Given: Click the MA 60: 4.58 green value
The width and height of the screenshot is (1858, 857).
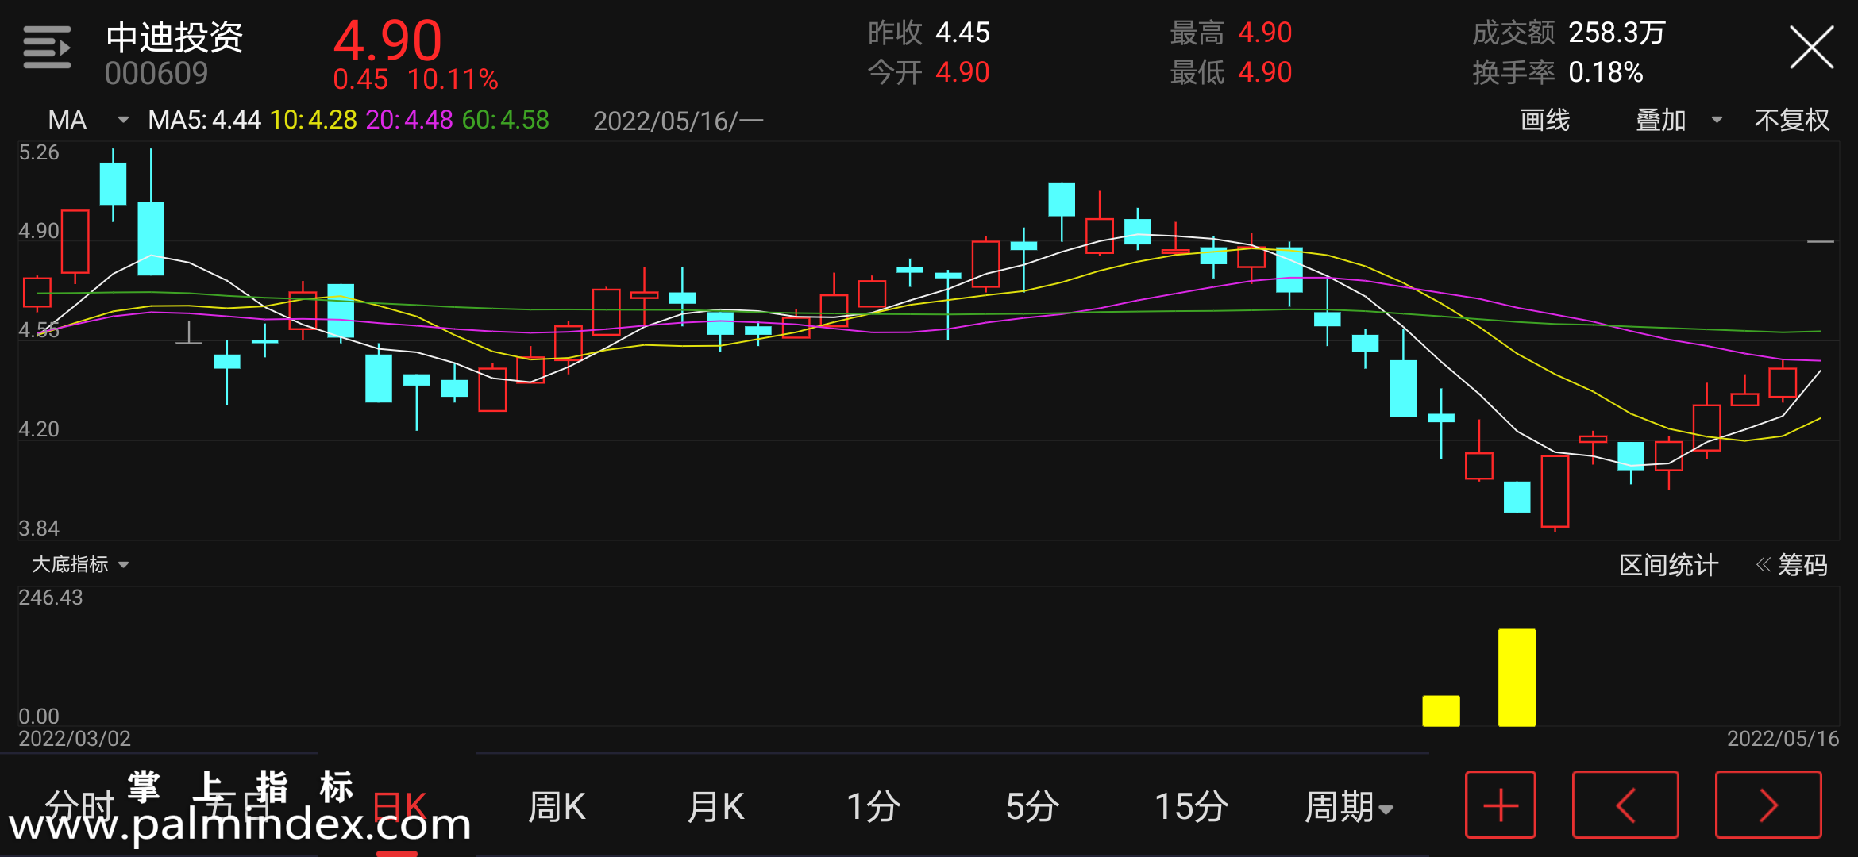Looking at the screenshot, I should tap(505, 120).
